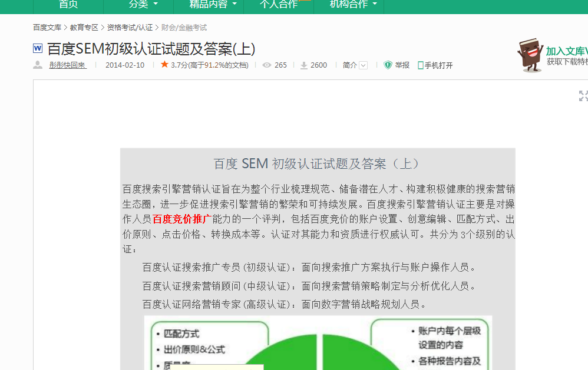Go to 资格考试/认证 breadcrumb link
The width and height of the screenshot is (588, 370).
[130, 27]
